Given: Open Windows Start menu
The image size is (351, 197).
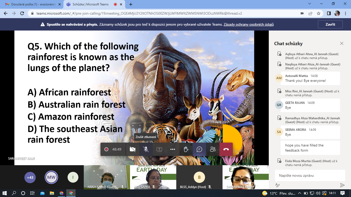Looking at the screenshot, I should point(5,193).
